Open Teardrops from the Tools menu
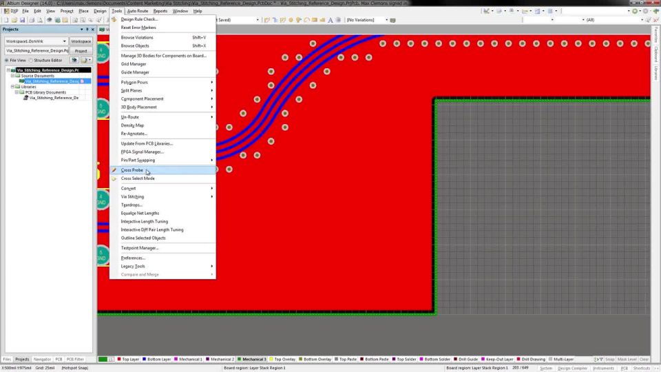Image resolution: width=661 pixels, height=372 pixels. (162, 205)
